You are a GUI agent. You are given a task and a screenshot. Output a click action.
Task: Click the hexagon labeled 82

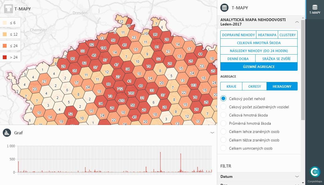(x=84, y=63)
